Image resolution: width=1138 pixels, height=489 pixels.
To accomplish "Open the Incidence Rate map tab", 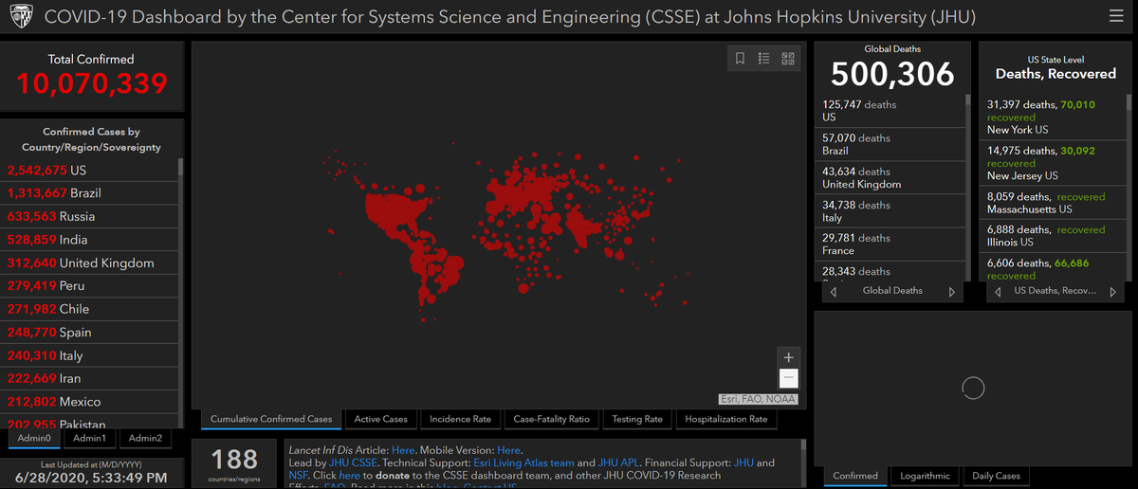I will click(460, 419).
